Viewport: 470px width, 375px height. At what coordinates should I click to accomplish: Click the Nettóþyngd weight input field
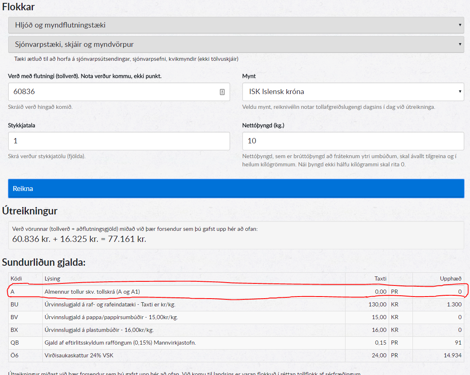353,141
